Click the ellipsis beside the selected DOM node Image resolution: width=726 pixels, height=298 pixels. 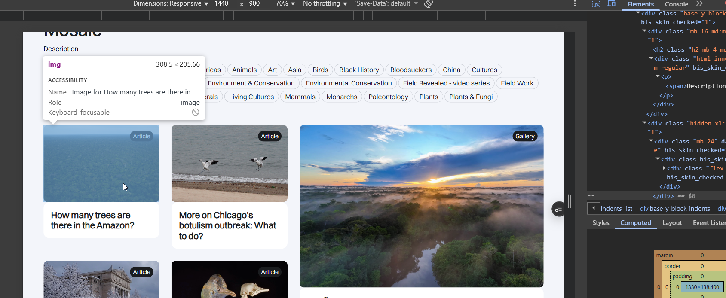click(591, 195)
